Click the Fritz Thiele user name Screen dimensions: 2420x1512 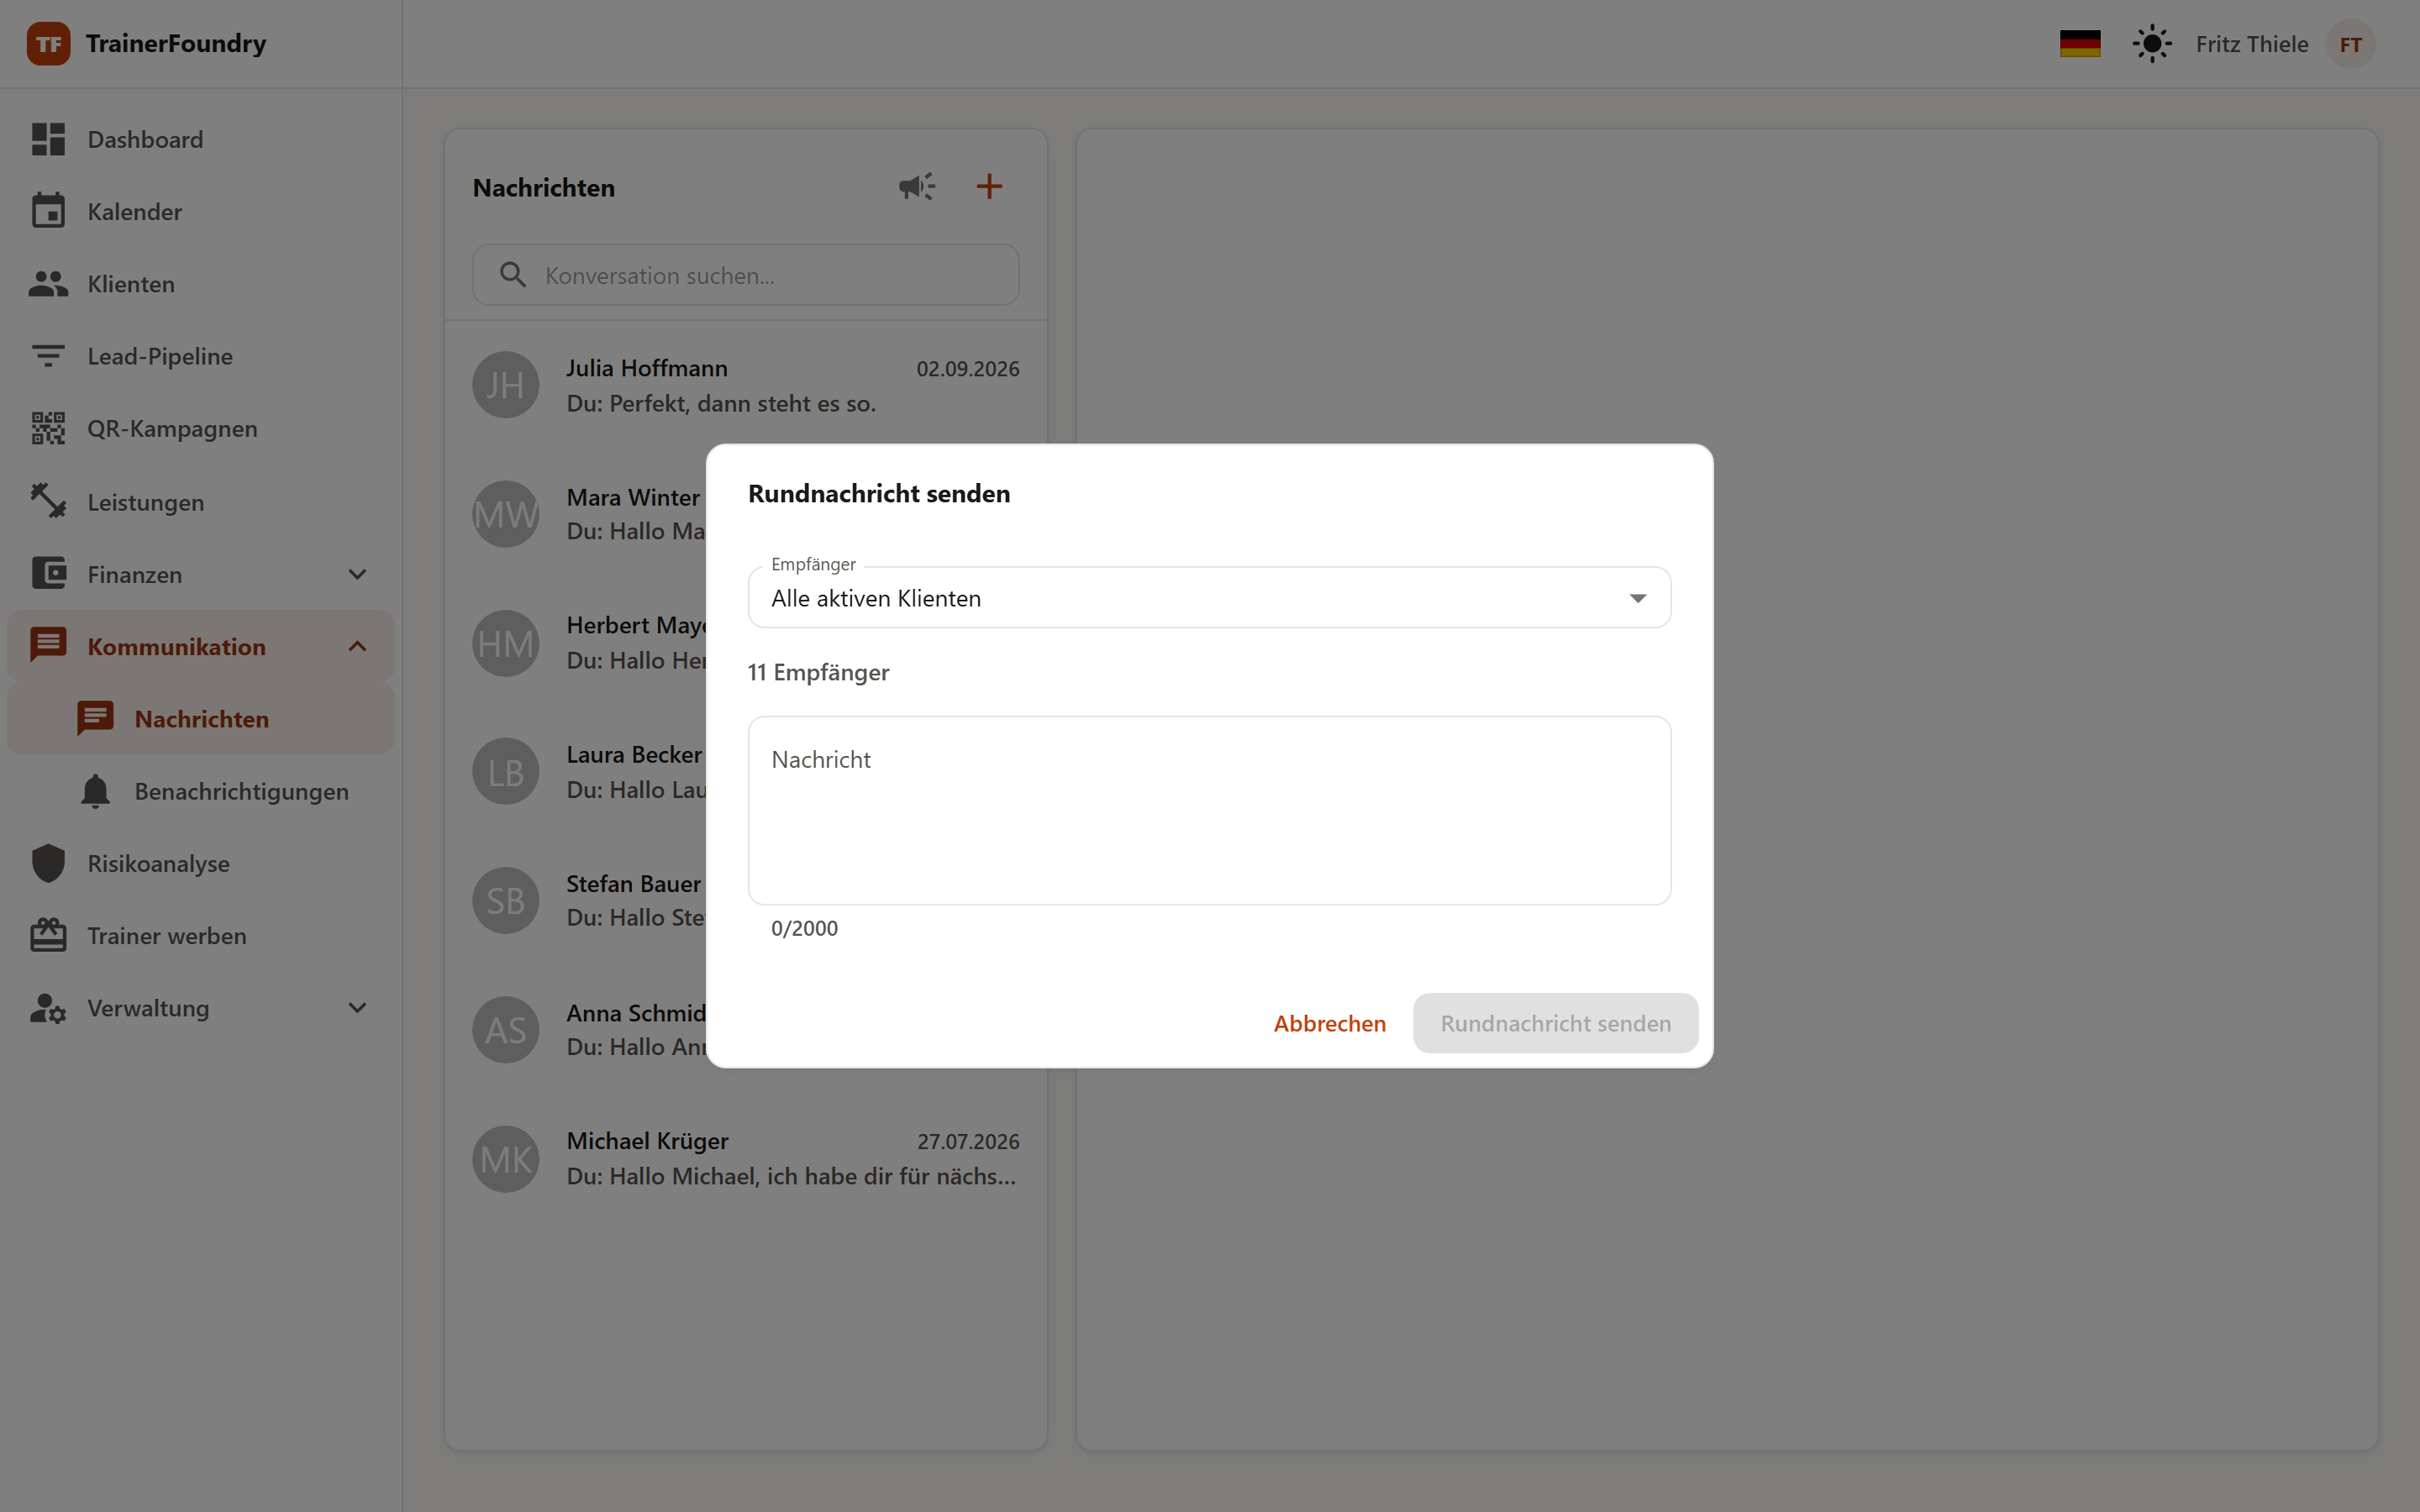[2252, 44]
